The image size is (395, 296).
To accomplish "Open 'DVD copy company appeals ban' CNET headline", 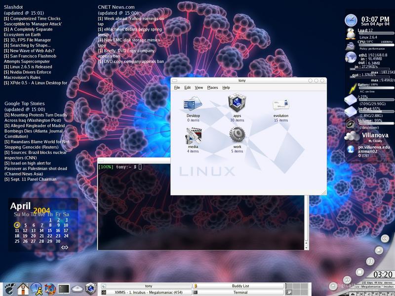I will (131, 61).
